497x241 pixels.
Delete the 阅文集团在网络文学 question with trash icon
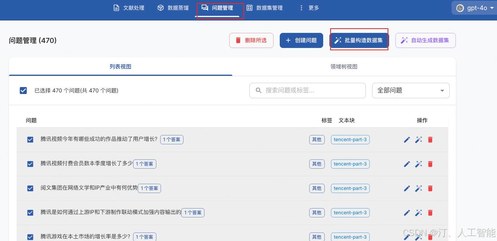[x=430, y=188]
